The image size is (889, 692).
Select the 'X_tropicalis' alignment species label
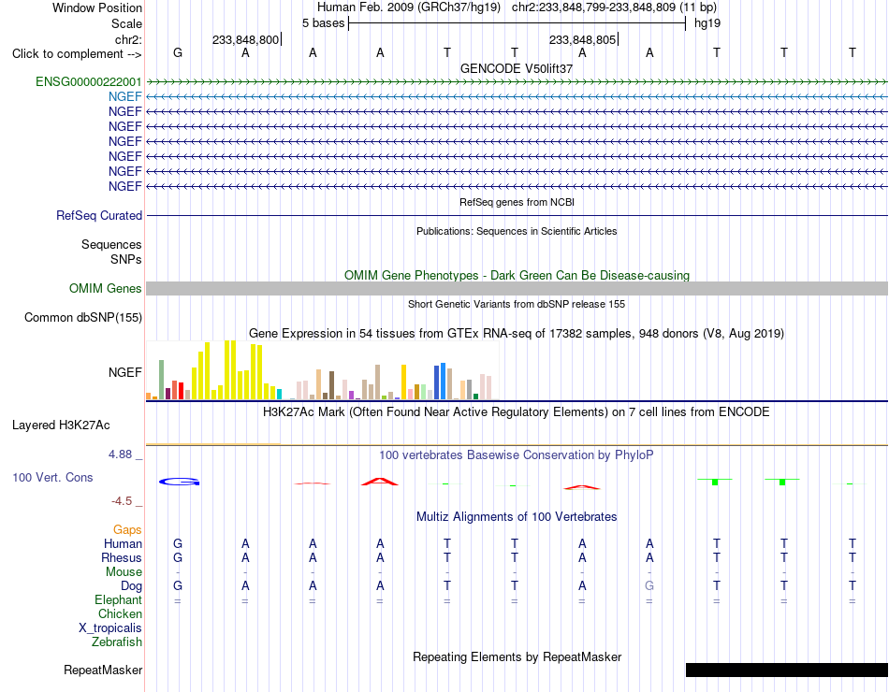[x=110, y=628]
